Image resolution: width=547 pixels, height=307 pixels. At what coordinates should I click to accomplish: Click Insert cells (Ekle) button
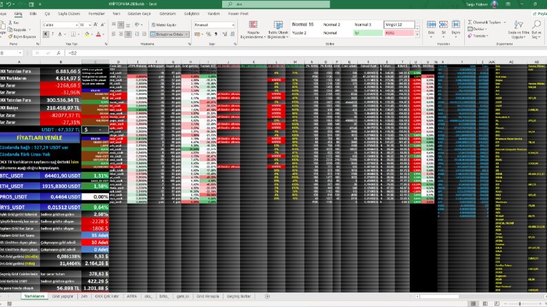coord(431,28)
